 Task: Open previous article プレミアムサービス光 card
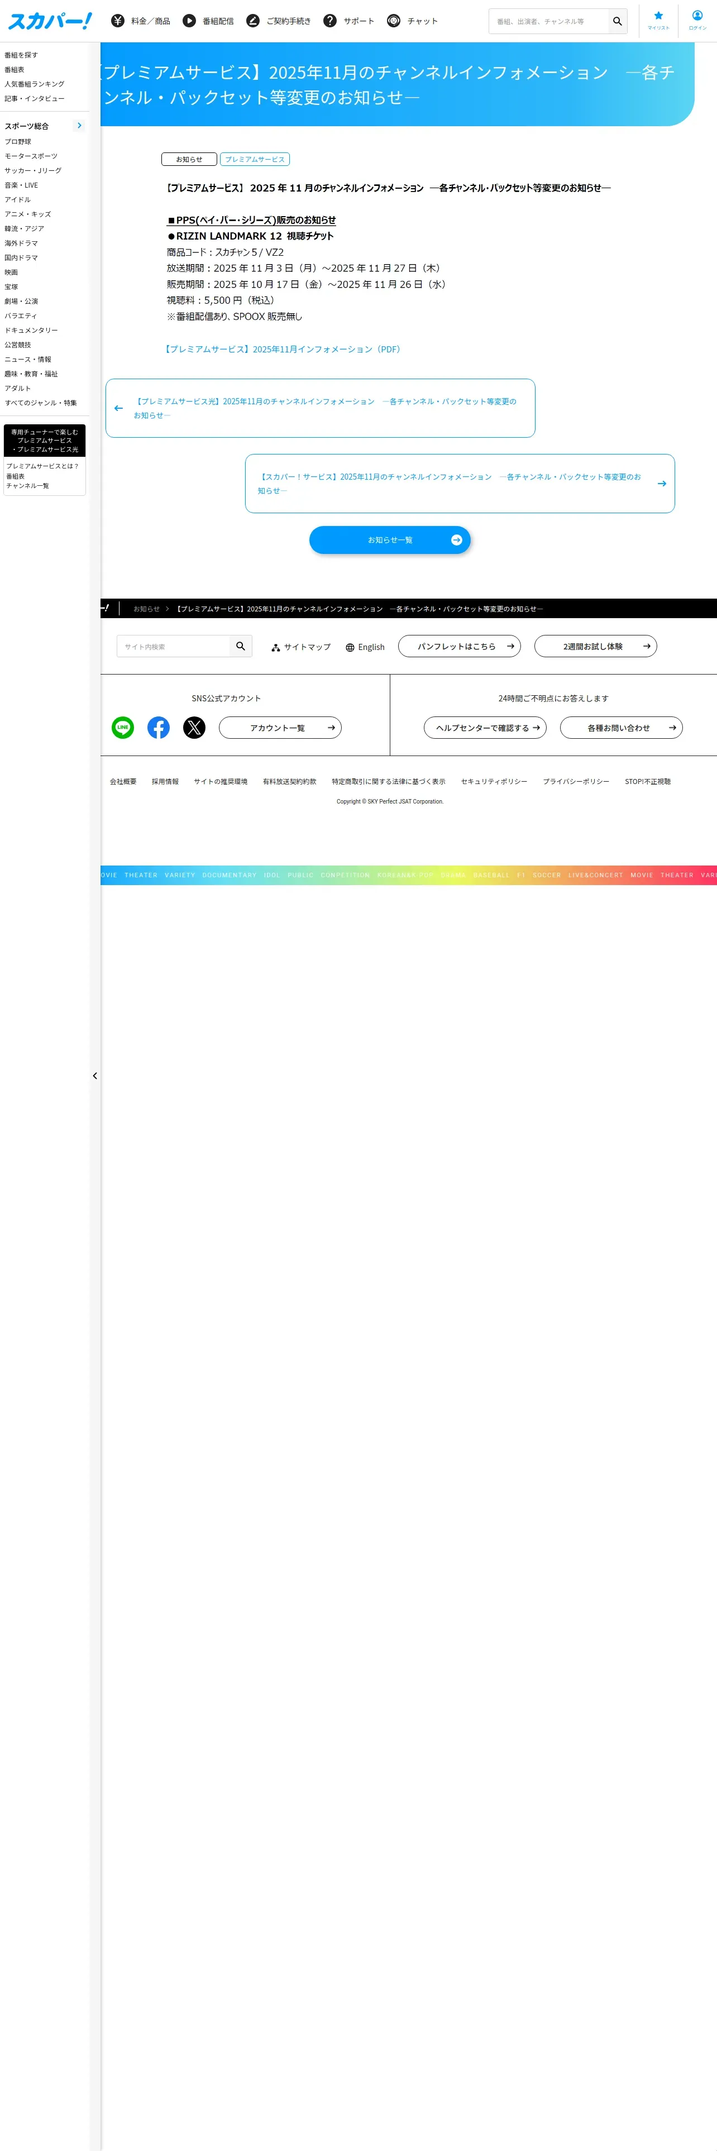point(321,408)
